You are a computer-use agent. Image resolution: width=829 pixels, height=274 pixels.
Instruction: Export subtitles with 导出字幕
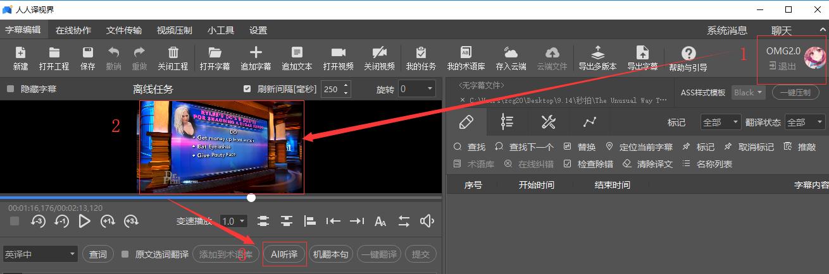[x=642, y=58]
